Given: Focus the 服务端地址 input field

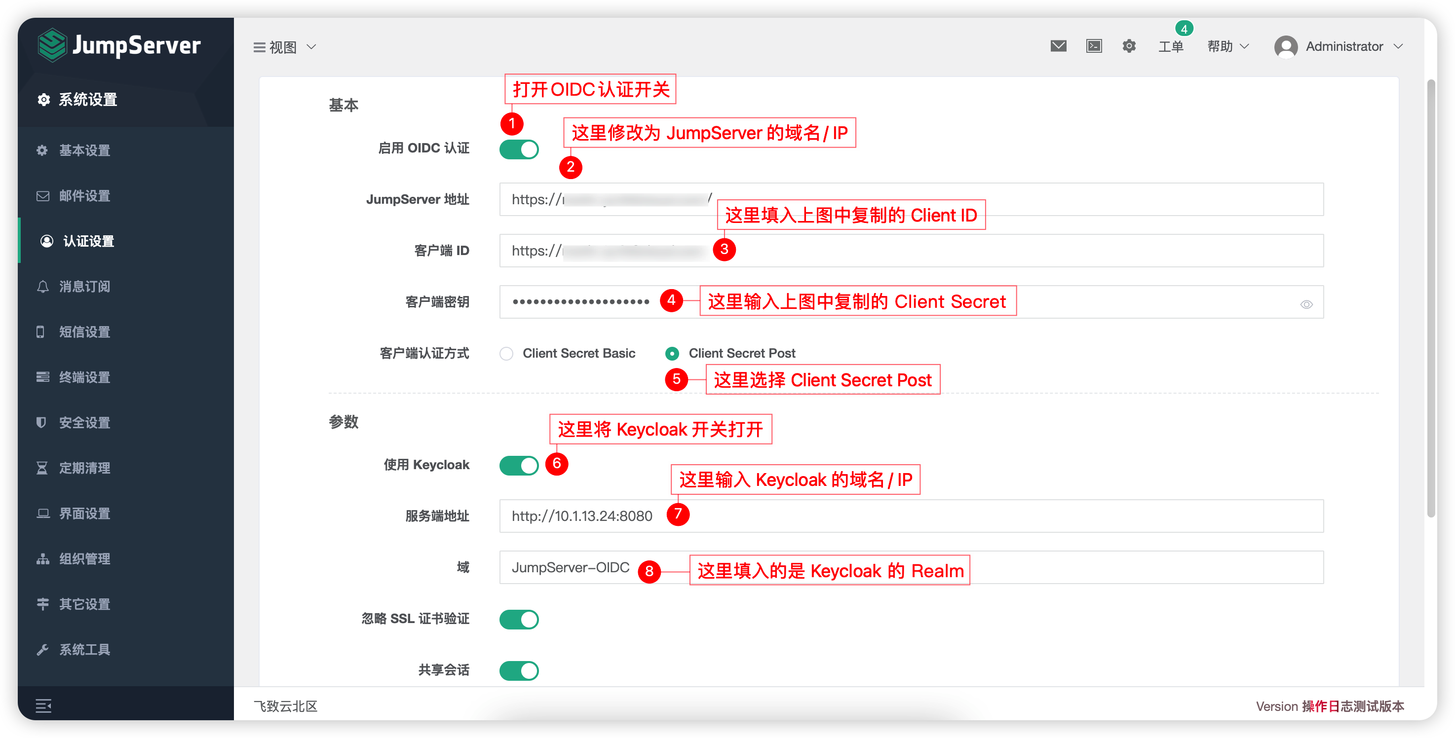Looking at the screenshot, I should pos(911,516).
